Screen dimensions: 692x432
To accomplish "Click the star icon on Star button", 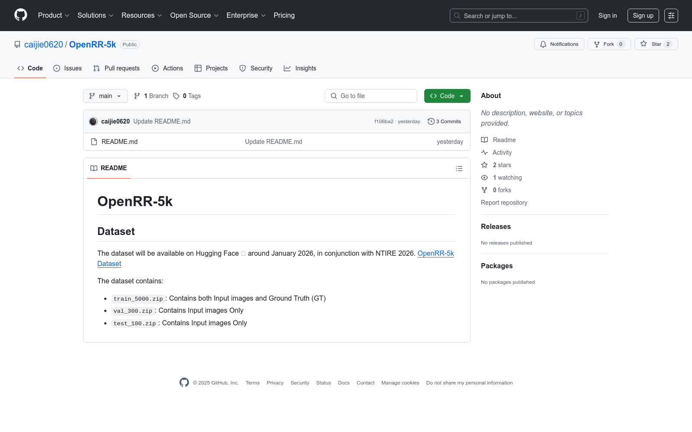I will point(644,44).
